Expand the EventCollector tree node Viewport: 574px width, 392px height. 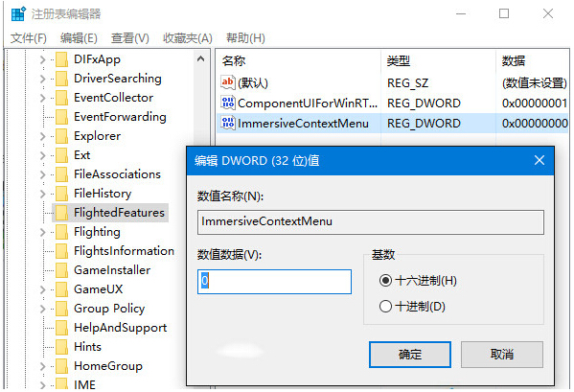point(42,98)
